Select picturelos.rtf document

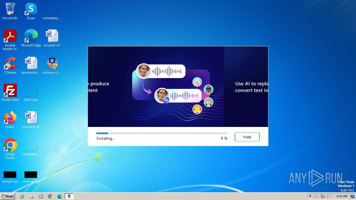[x=31, y=120]
